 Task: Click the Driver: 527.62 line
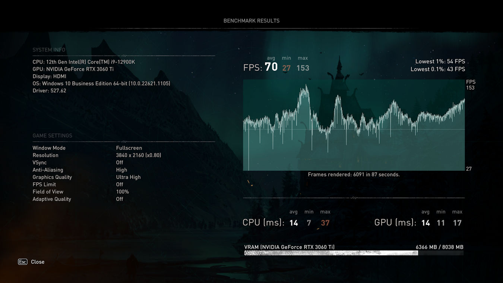(x=49, y=91)
